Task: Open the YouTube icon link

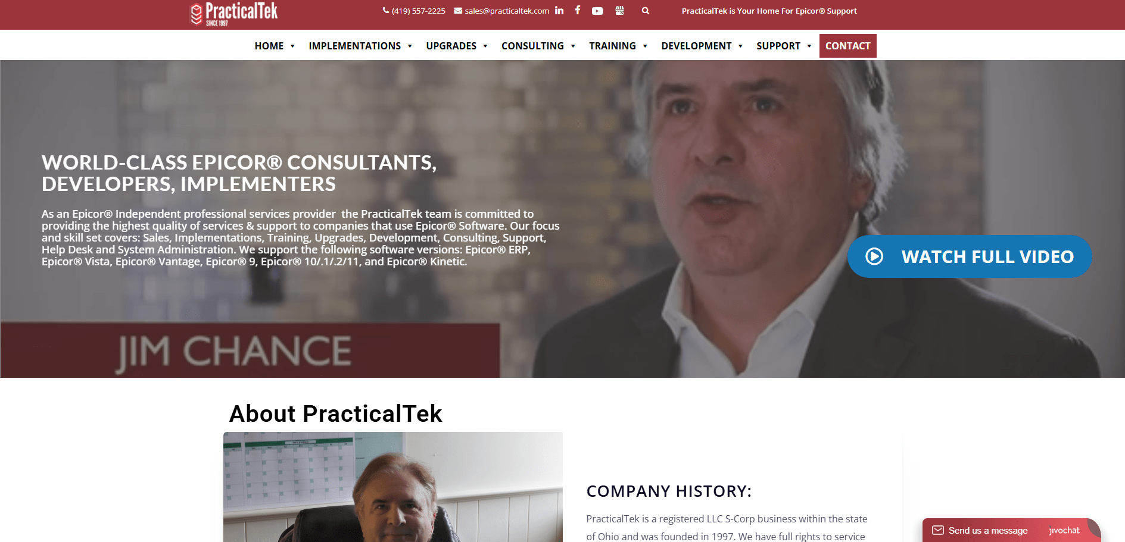Action: pos(597,11)
